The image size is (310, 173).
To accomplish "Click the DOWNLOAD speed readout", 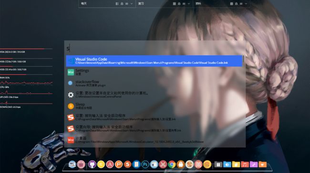I will (10, 107).
